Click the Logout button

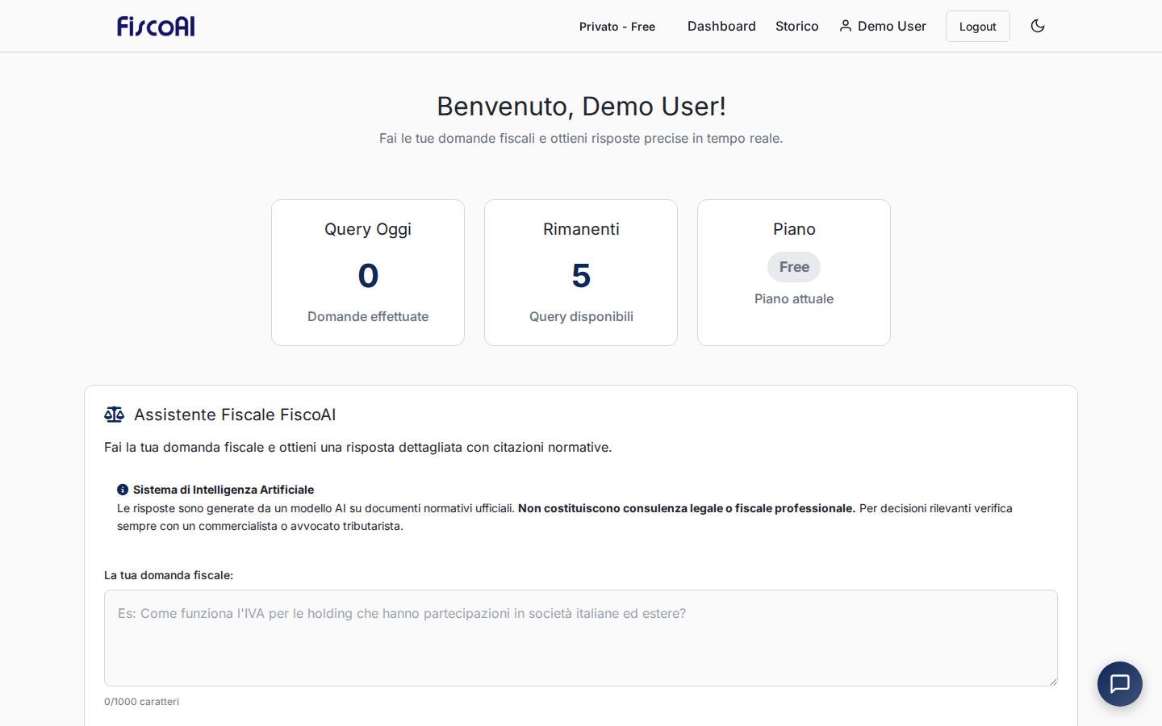[x=978, y=26]
